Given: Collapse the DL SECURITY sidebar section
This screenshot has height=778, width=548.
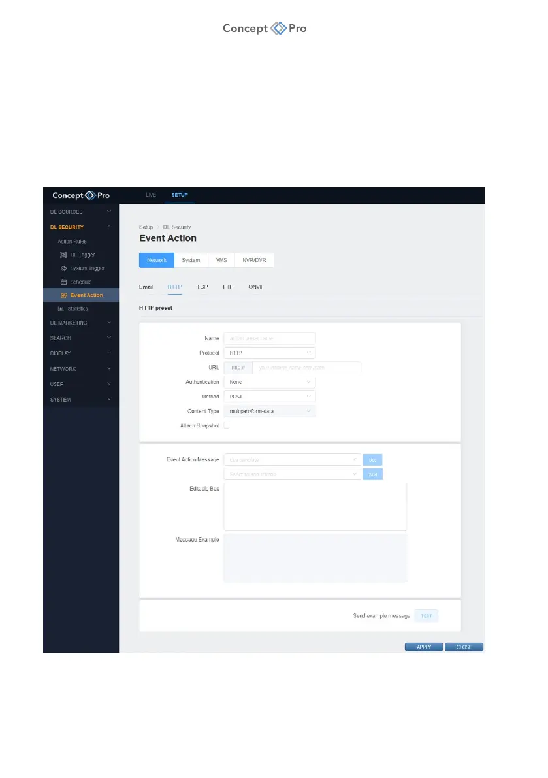Looking at the screenshot, I should tap(81, 227).
